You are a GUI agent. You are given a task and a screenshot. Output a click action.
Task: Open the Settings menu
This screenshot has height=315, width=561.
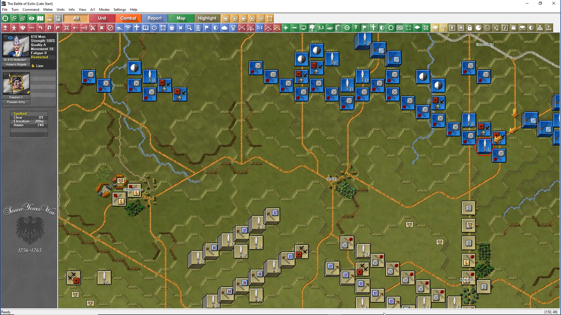click(x=120, y=10)
